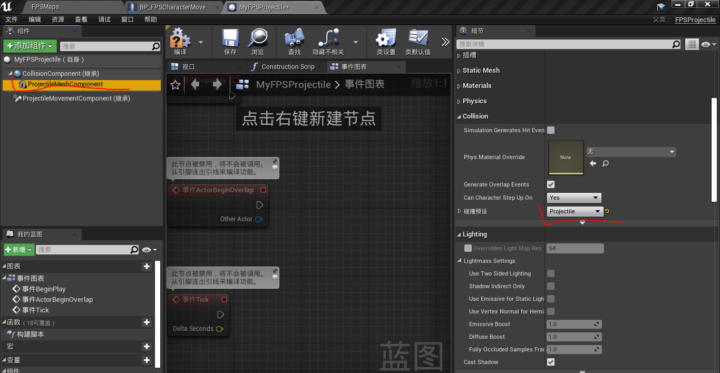Open parent class FPSProjectile link
Viewport: 720px width, 373px height.
(x=695, y=19)
